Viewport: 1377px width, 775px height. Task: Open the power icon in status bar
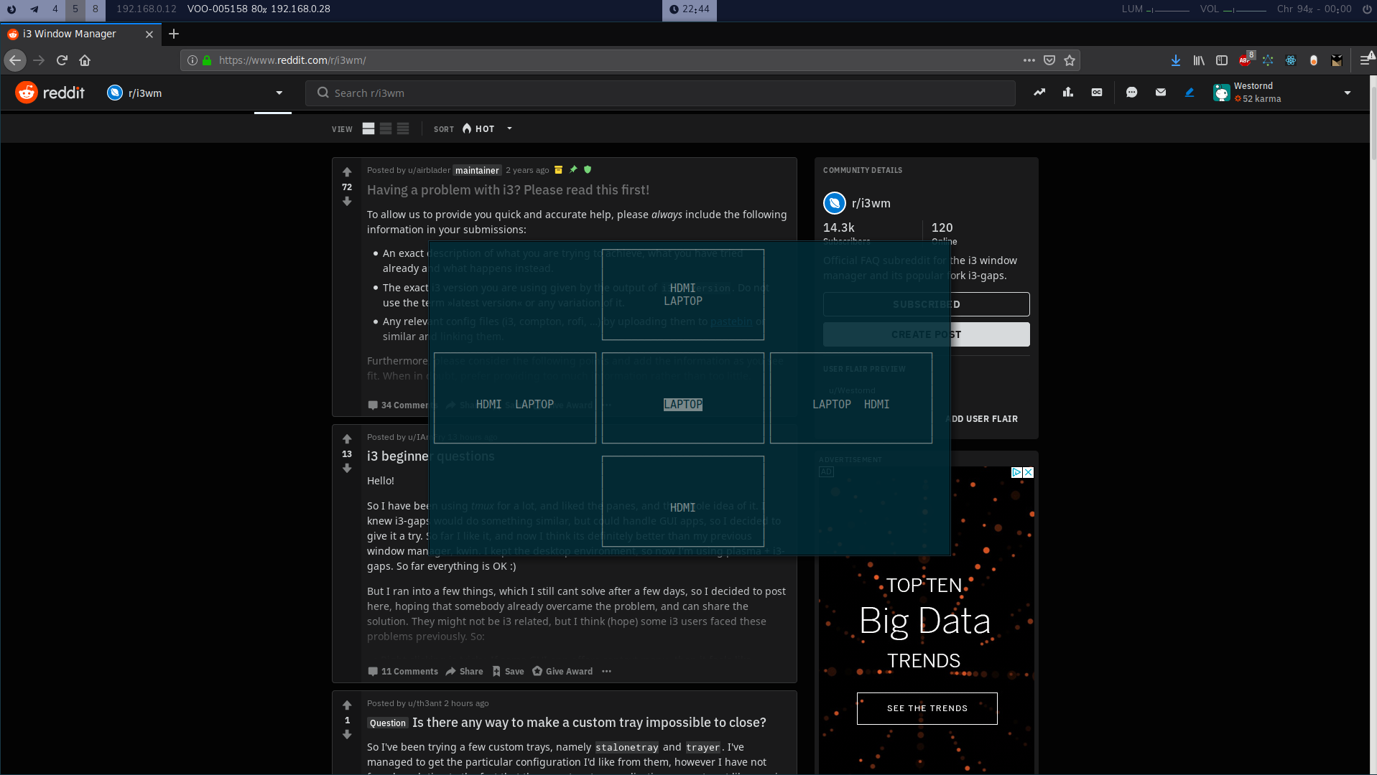click(1367, 9)
